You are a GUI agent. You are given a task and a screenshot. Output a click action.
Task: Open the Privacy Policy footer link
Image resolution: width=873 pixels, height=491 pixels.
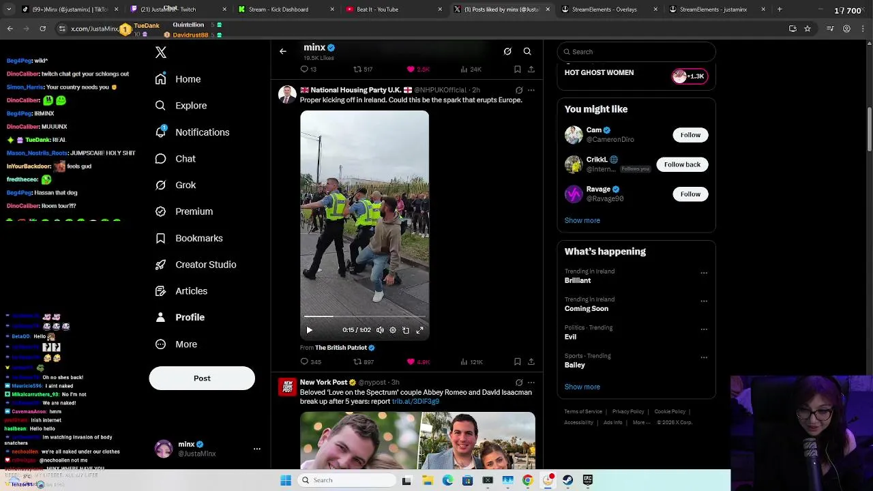[628, 412]
